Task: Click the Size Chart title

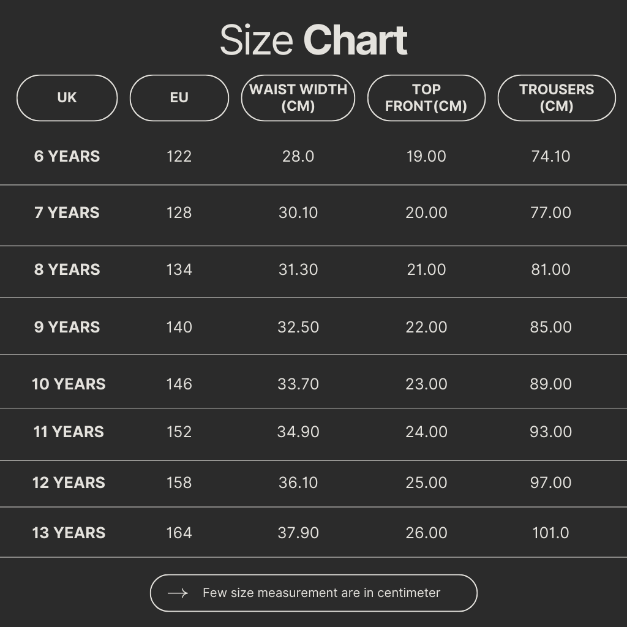Action: click(313, 41)
